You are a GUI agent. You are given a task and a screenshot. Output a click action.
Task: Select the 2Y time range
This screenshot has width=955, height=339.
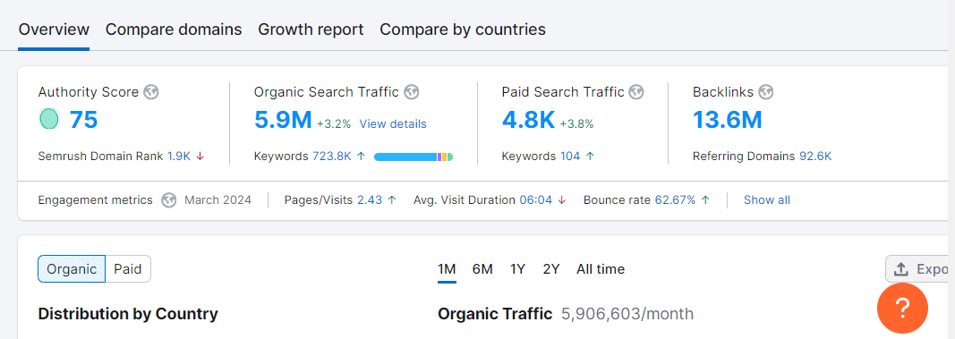551,269
